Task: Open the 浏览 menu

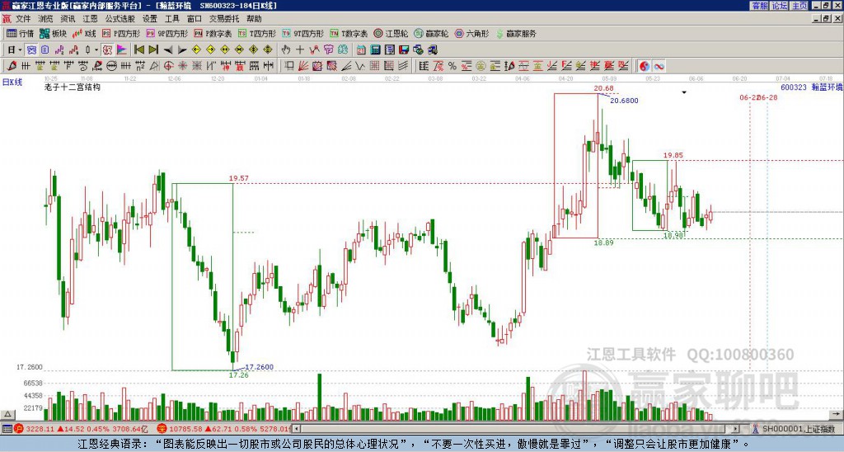Action: click(x=45, y=19)
